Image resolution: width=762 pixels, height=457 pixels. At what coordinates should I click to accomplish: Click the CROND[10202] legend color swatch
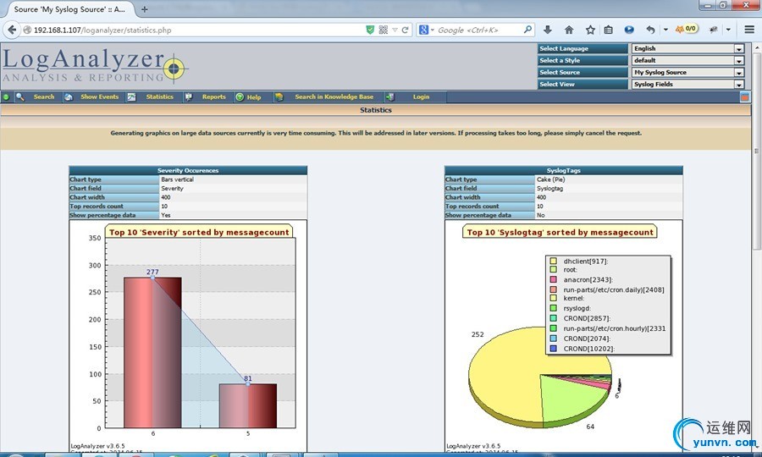coord(553,349)
